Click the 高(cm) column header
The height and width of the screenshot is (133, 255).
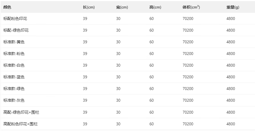pos(155,7)
